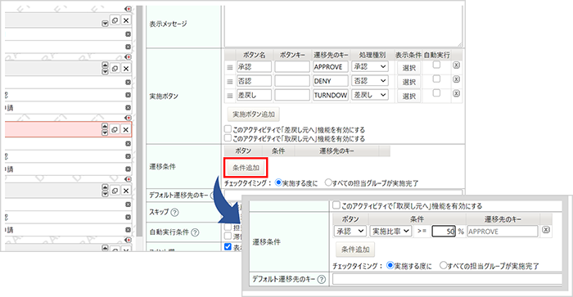This screenshot has width=573, height=297.
Task: Copy the topmost activity in the left list
Action: pos(115,20)
